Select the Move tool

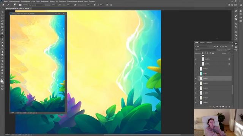2,12
